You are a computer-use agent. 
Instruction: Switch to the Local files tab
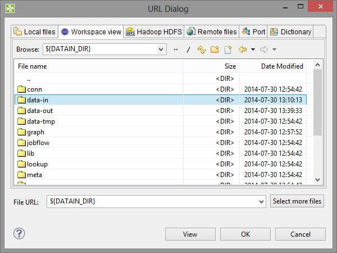(35, 32)
